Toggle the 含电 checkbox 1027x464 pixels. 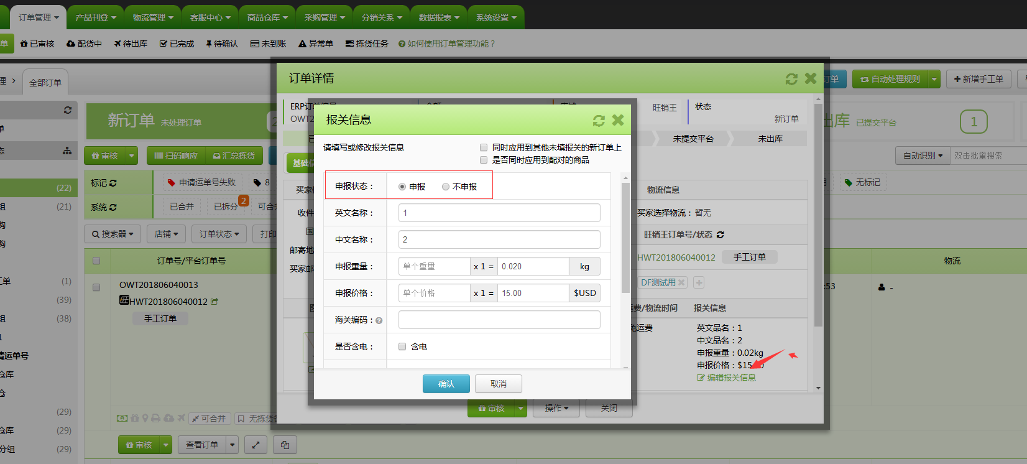[x=402, y=346]
